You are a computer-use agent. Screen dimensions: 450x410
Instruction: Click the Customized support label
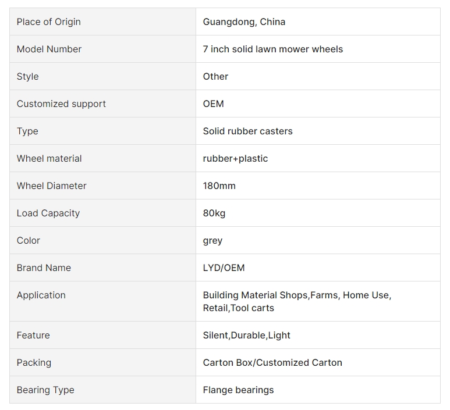(x=61, y=104)
